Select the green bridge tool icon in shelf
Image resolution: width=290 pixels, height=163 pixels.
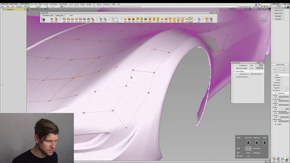click(142, 19)
